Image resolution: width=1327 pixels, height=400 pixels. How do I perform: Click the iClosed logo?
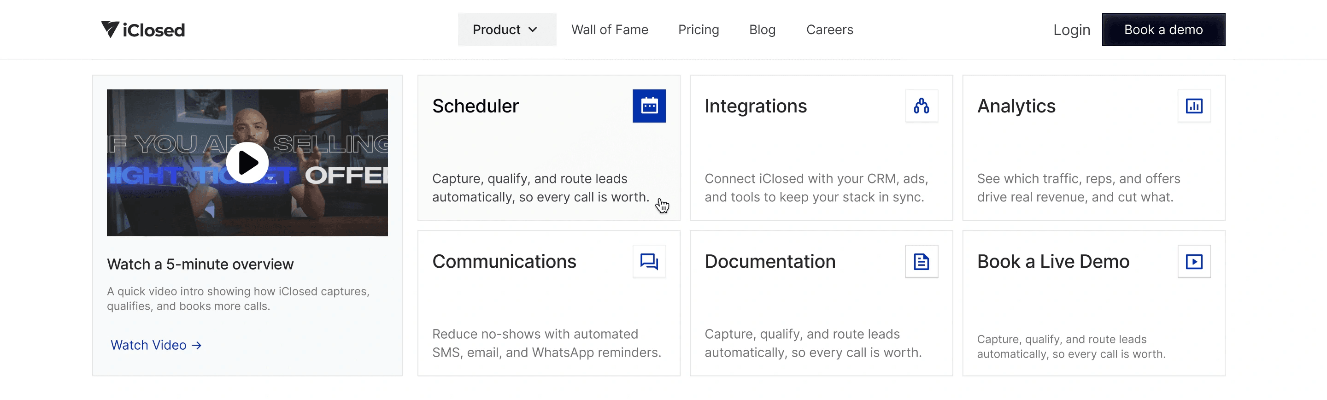[x=143, y=29]
